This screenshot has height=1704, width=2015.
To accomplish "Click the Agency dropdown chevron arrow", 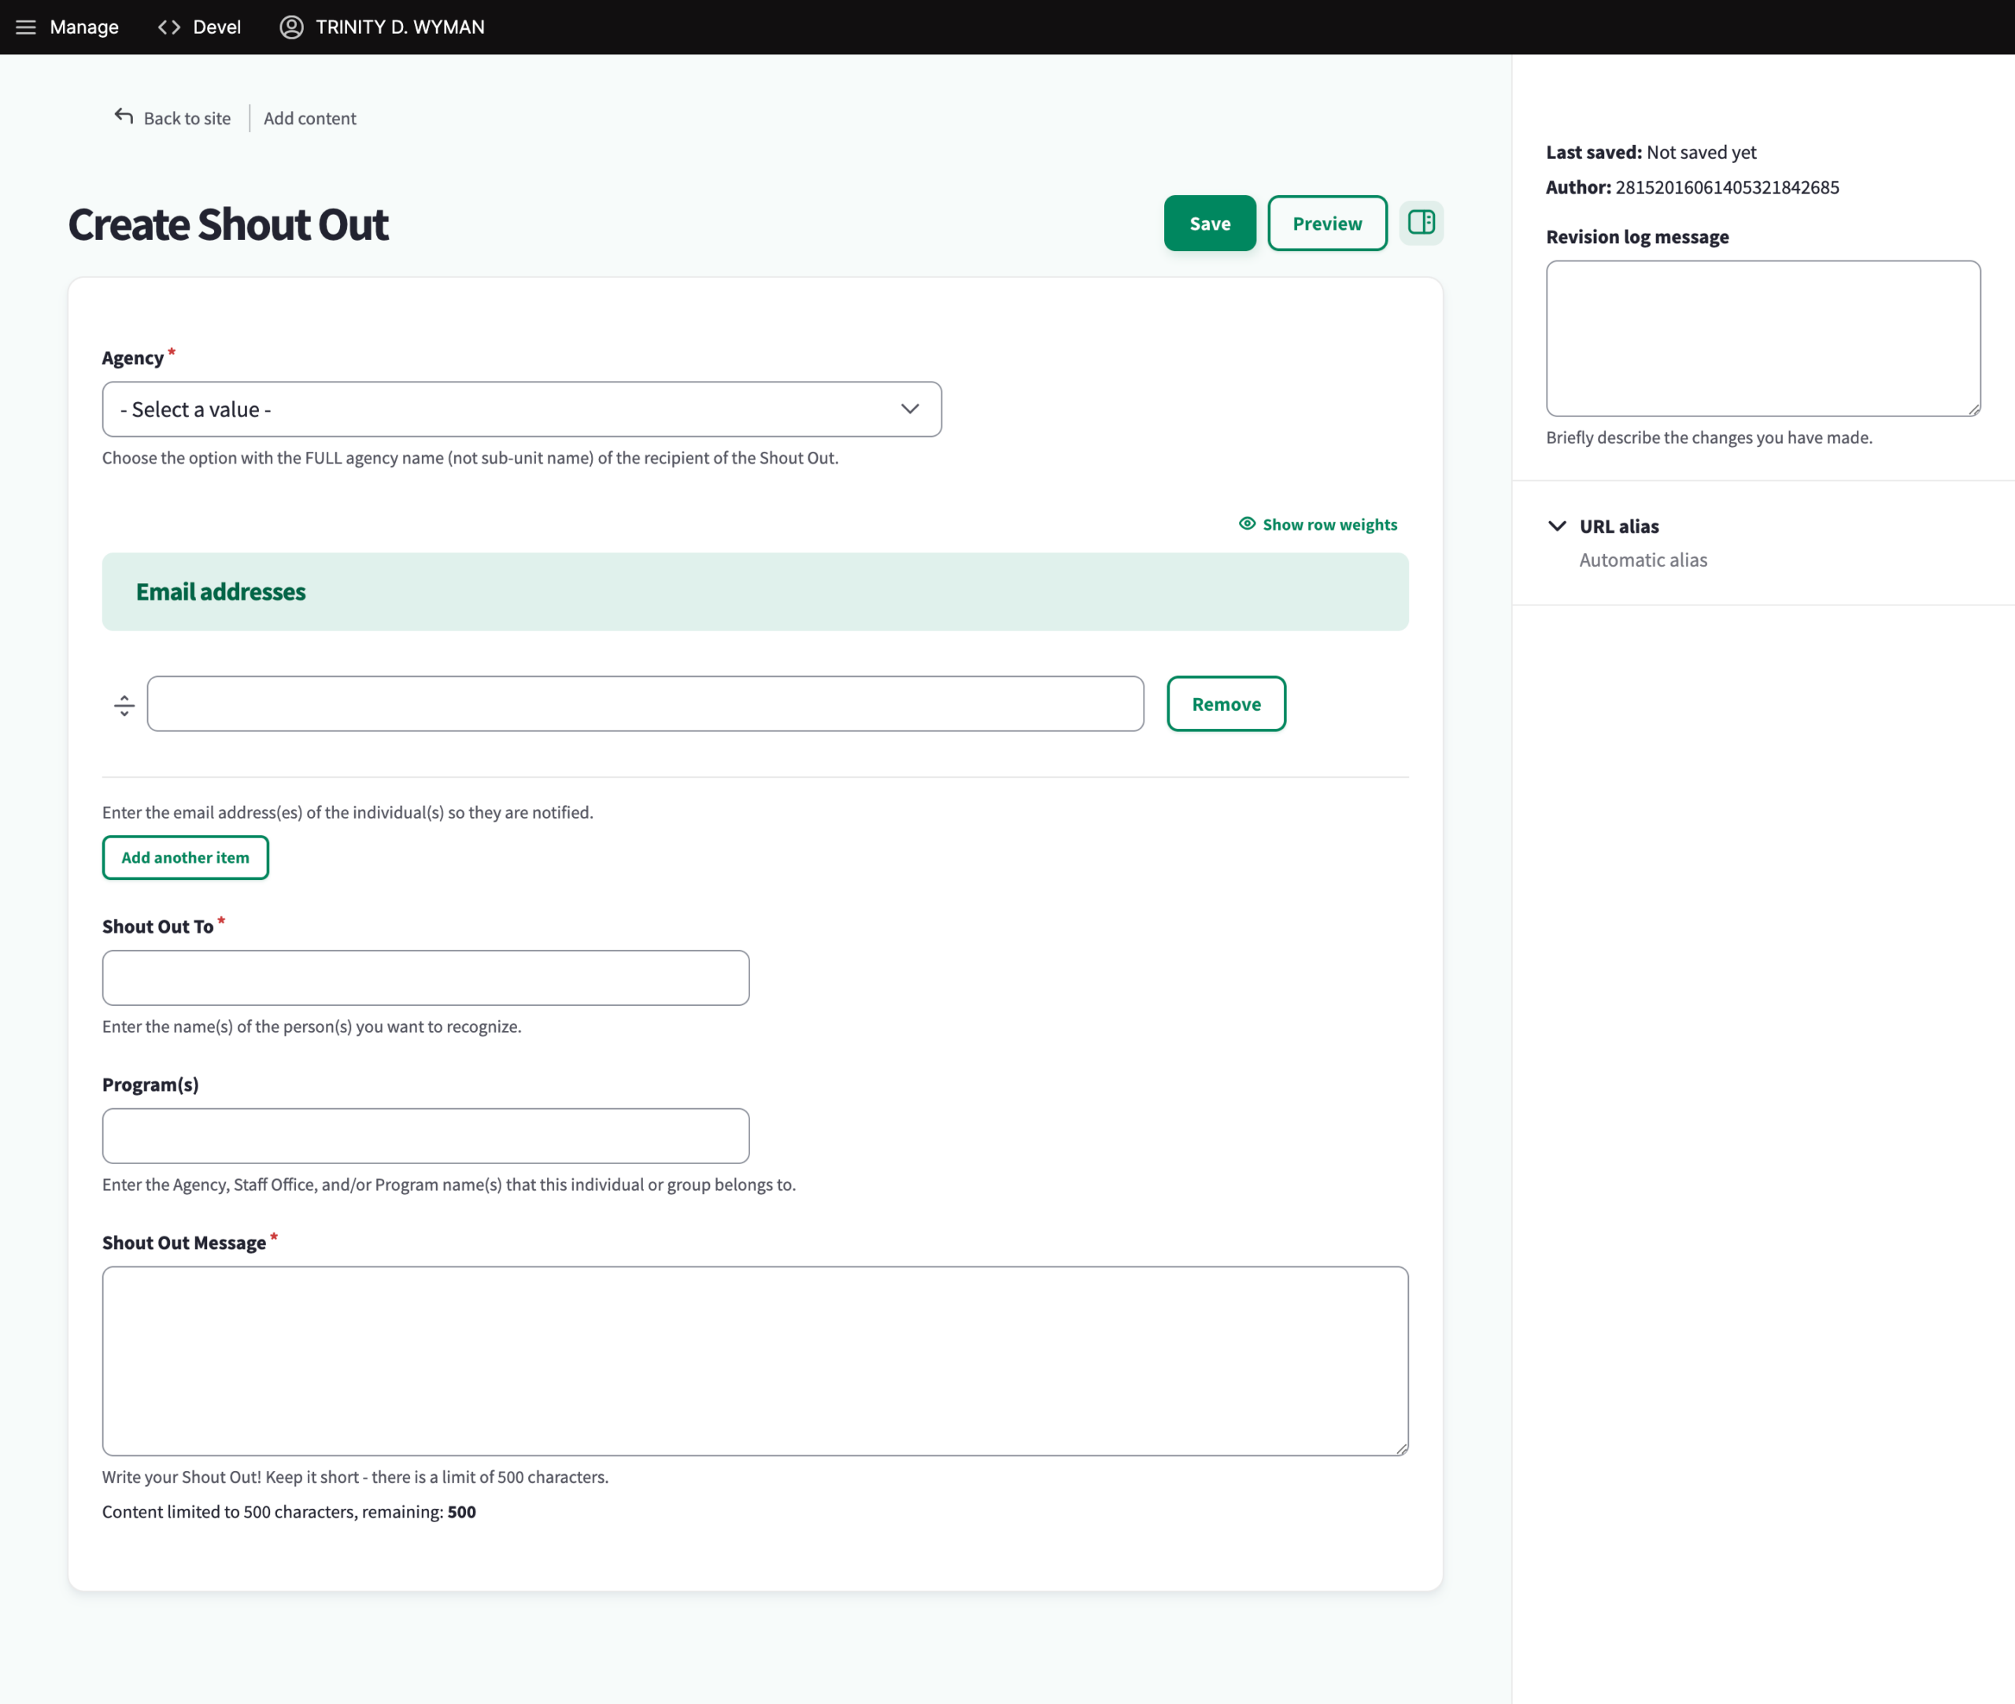I will [x=910, y=409].
